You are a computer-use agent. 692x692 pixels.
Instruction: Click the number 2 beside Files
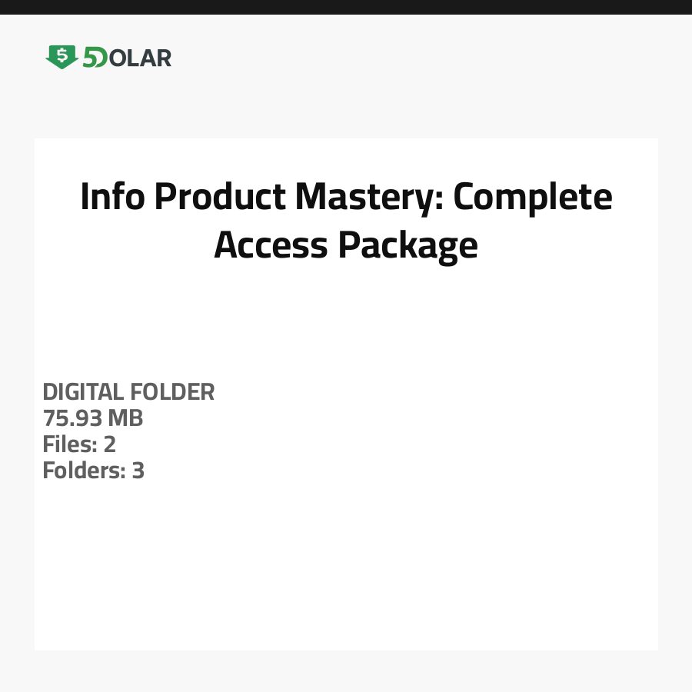(x=109, y=444)
